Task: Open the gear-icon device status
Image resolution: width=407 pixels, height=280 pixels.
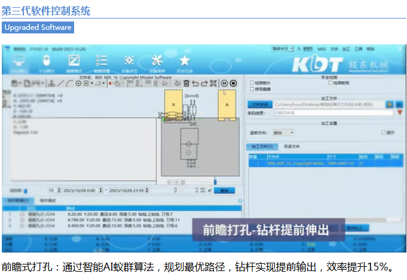Action: (129, 63)
